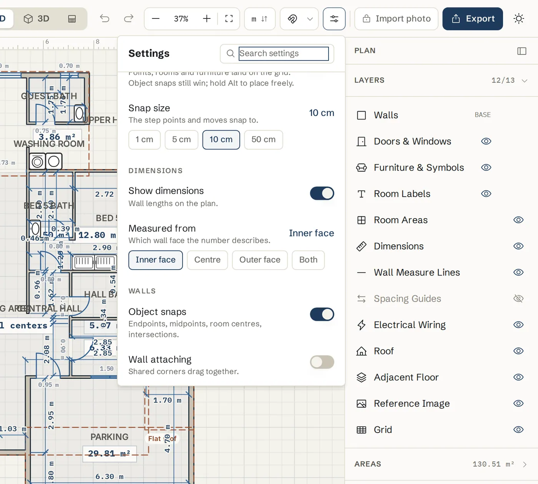
Task: Show the Spacing Guides layer
Action: coord(518,298)
